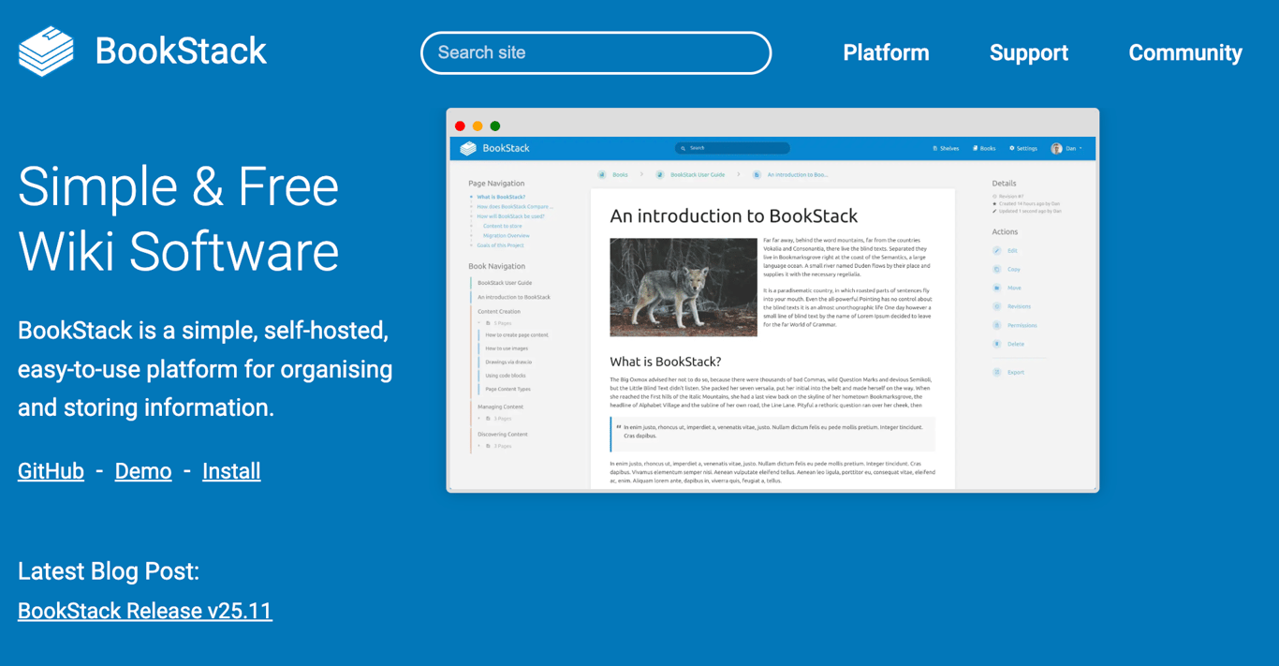
Task: Click 'How will BookStack be used?' nav link
Action: (510, 216)
